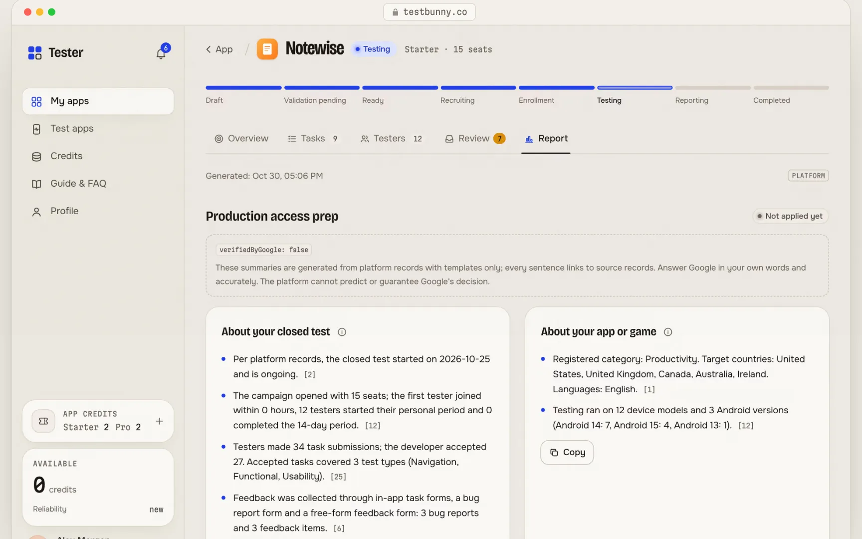Screen dimensions: 862x539
Task: Click the Notewise orange app icon
Action: 267,49
